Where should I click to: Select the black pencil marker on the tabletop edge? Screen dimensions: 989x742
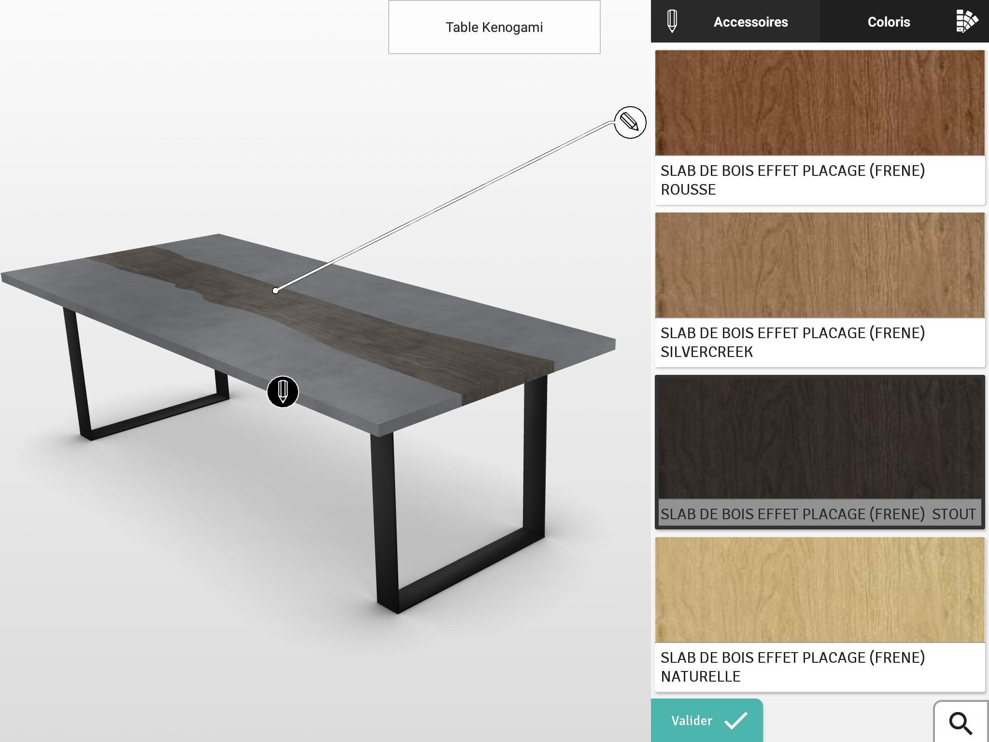point(283,392)
